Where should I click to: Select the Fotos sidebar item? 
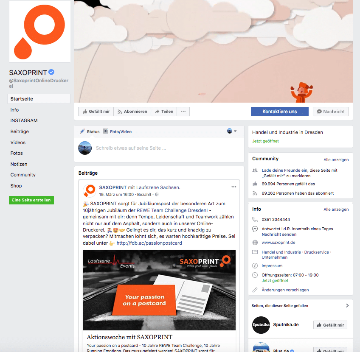click(x=17, y=153)
